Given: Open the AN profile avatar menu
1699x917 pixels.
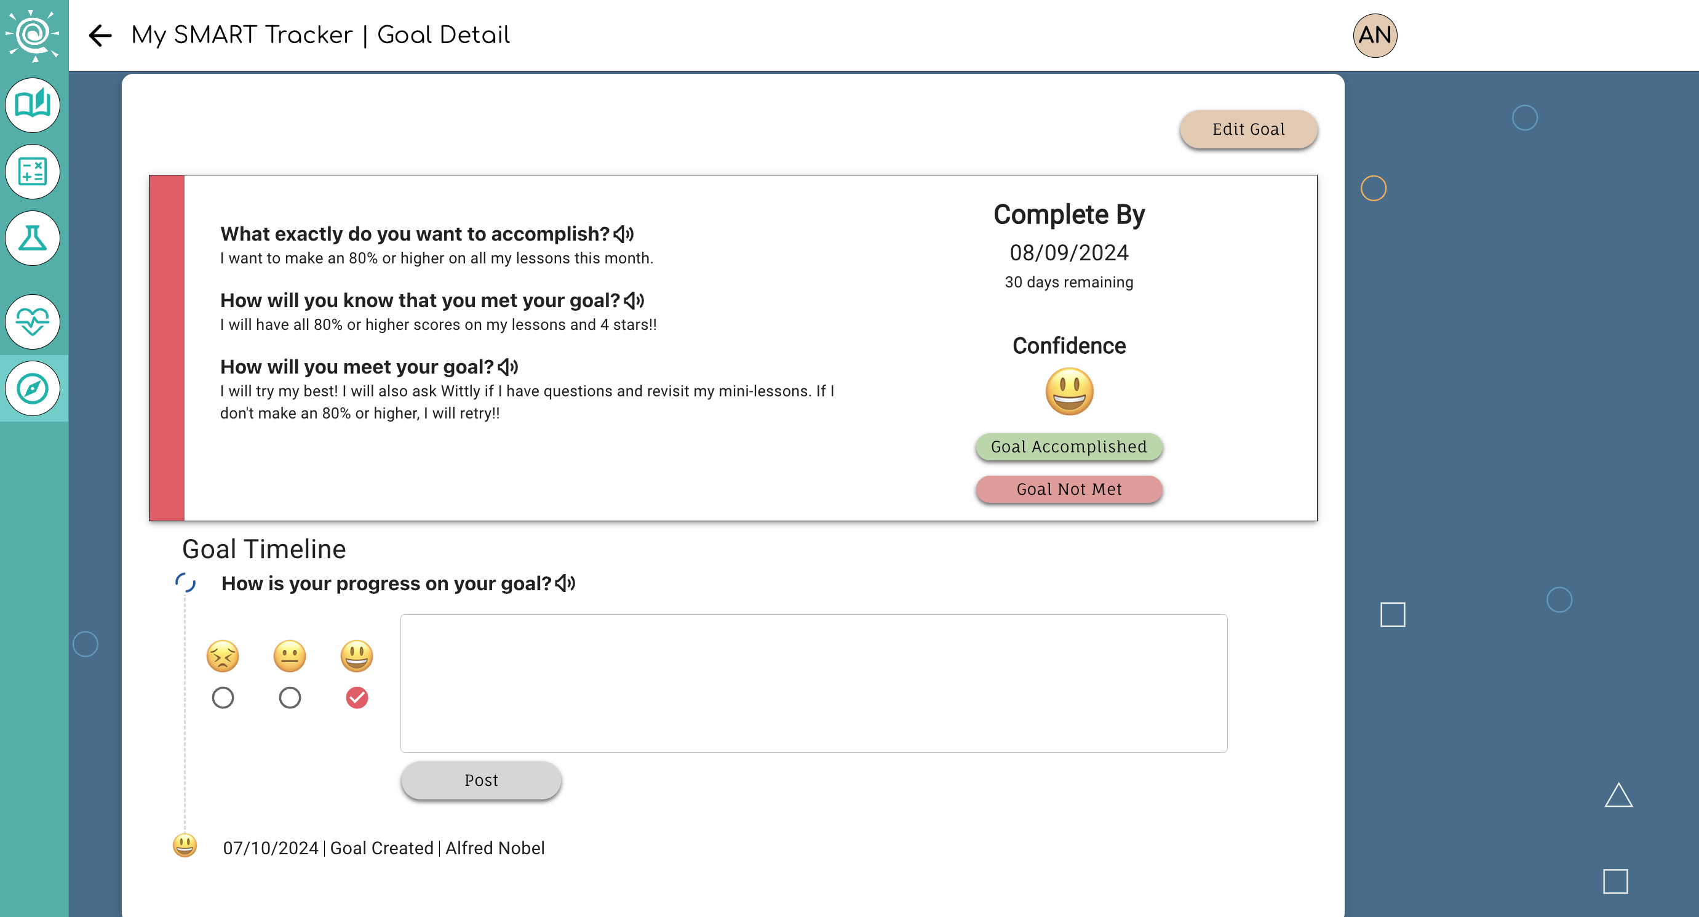Looking at the screenshot, I should point(1374,35).
